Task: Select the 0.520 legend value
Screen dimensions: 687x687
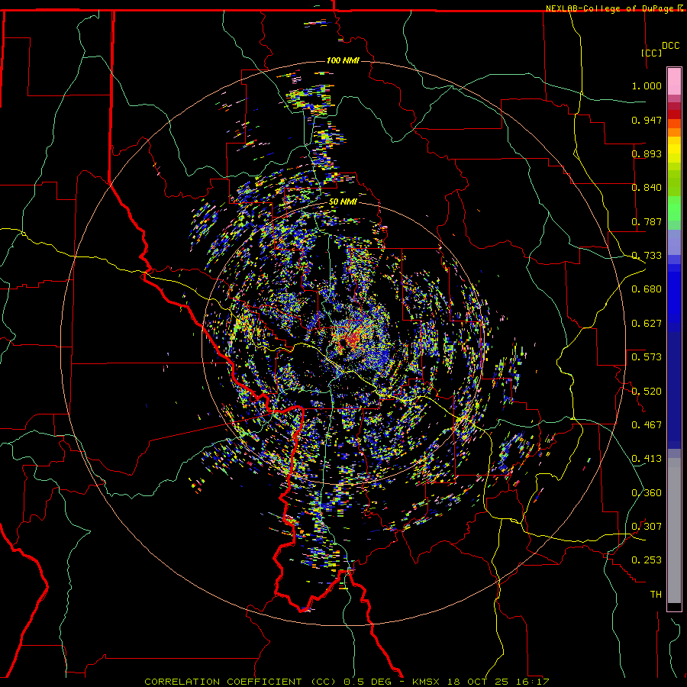Action: [647, 392]
